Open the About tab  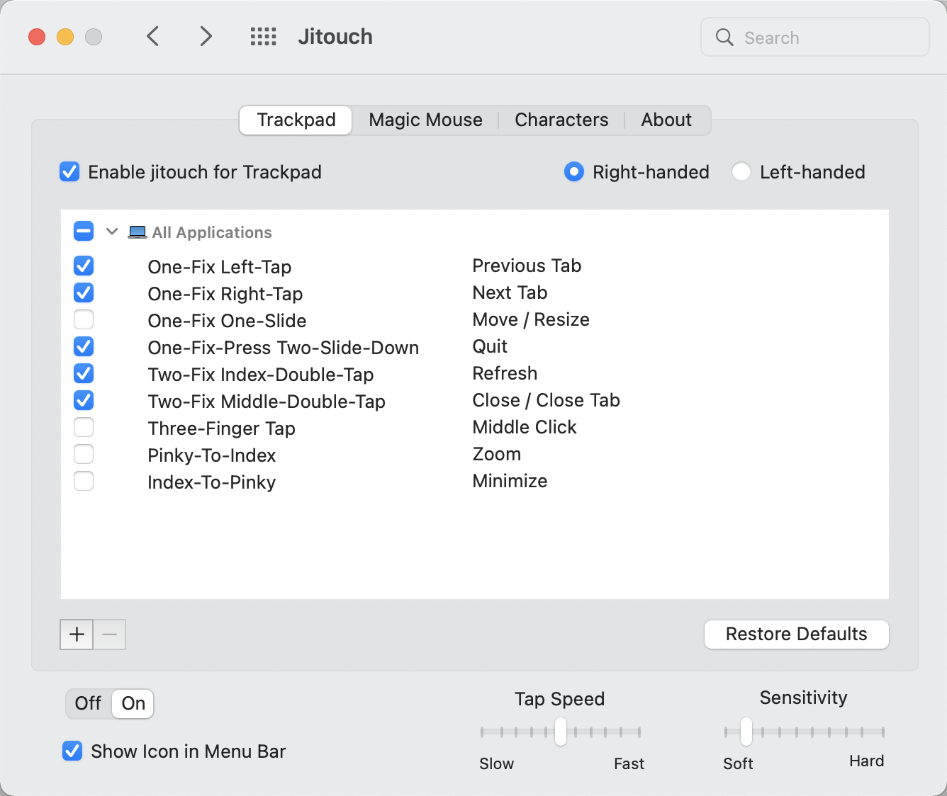click(x=666, y=120)
